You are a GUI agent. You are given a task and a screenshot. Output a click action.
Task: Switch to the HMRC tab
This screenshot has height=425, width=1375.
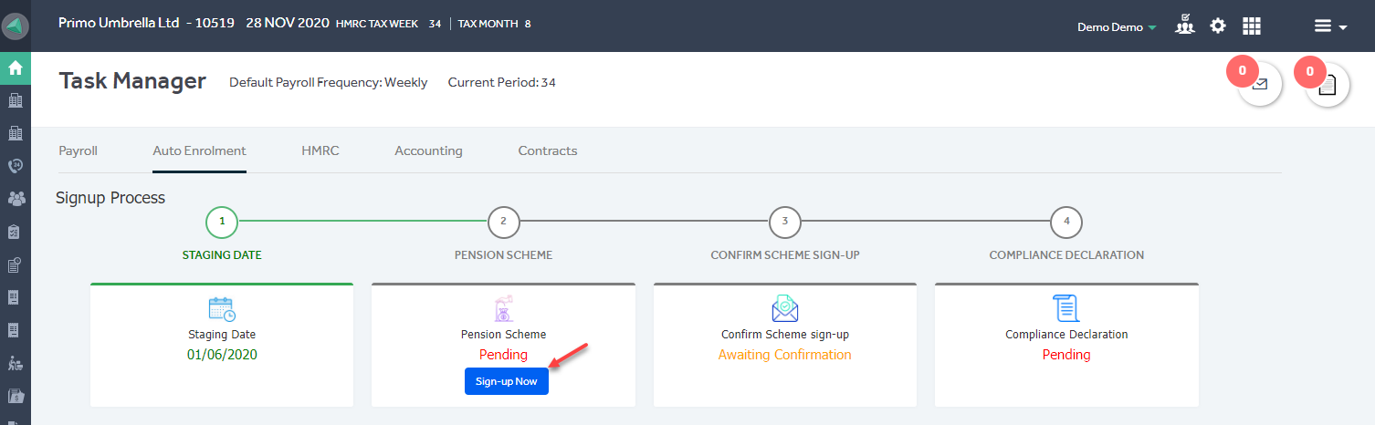[x=320, y=151]
